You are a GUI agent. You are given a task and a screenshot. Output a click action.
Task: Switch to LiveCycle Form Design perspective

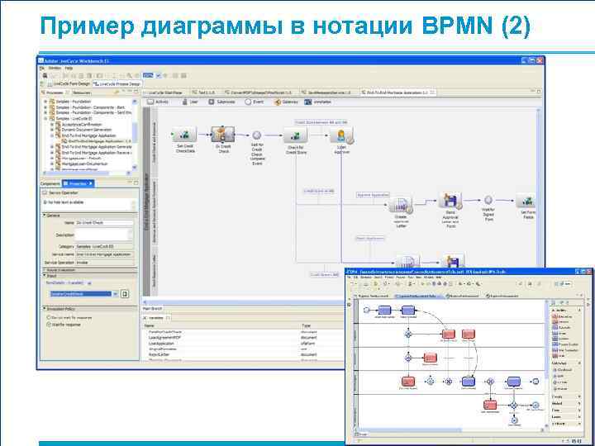point(69,83)
